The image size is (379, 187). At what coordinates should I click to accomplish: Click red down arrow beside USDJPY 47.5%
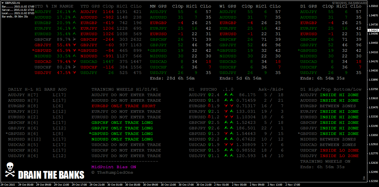click(x=74, y=73)
